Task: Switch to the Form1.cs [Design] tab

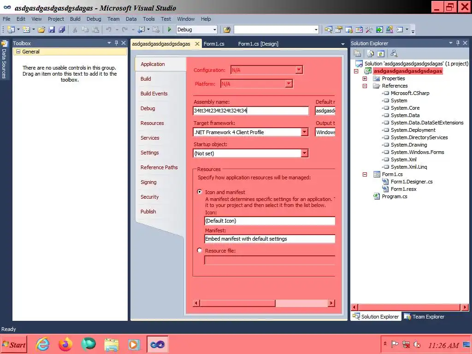Action: [x=258, y=44]
